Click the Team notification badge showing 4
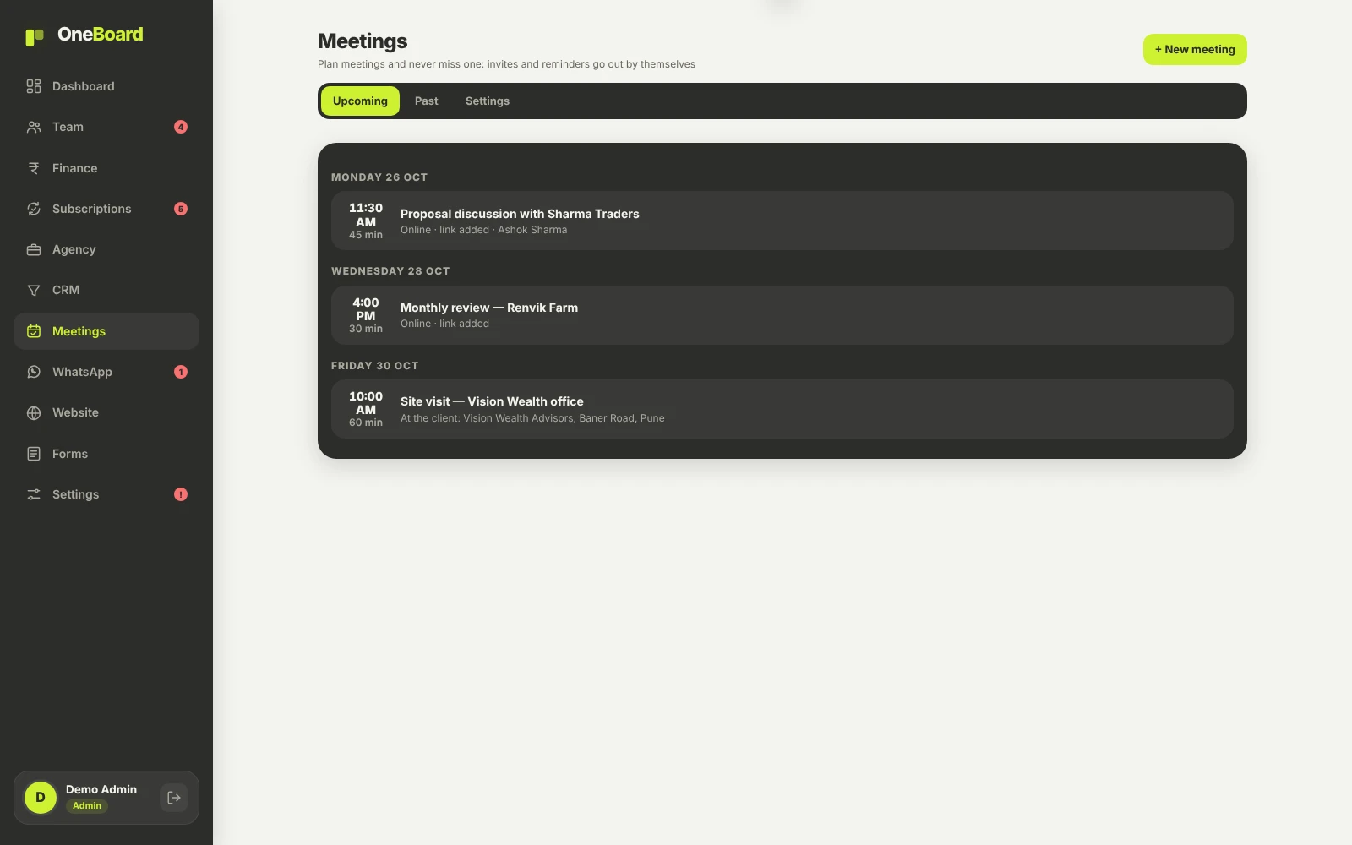 tap(181, 127)
